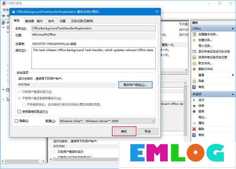Expand the 查看 submenu arrow
Screen dimensions: 236x169
[x=233, y=75]
